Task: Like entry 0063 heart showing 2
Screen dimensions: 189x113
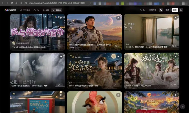Action: point(174,46)
